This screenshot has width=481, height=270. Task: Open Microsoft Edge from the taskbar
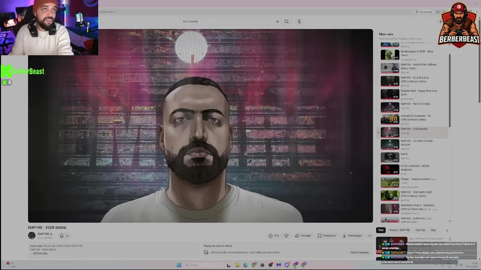point(245,265)
